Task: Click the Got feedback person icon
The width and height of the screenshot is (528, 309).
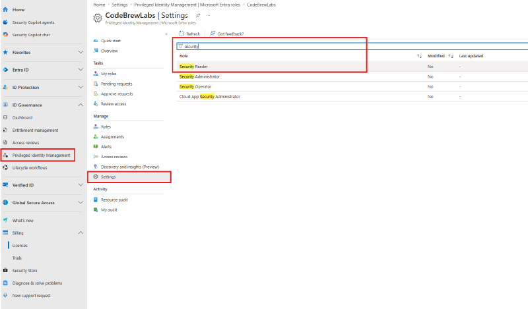Action: (x=213, y=34)
